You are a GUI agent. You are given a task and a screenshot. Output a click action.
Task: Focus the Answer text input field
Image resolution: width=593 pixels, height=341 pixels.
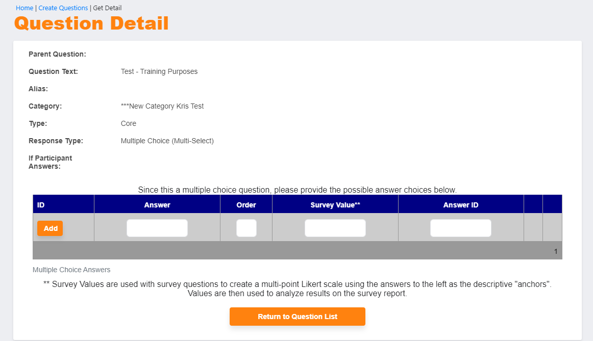tap(157, 228)
